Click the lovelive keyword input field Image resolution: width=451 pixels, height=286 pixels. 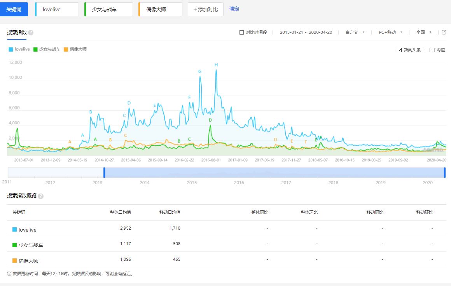(x=57, y=9)
